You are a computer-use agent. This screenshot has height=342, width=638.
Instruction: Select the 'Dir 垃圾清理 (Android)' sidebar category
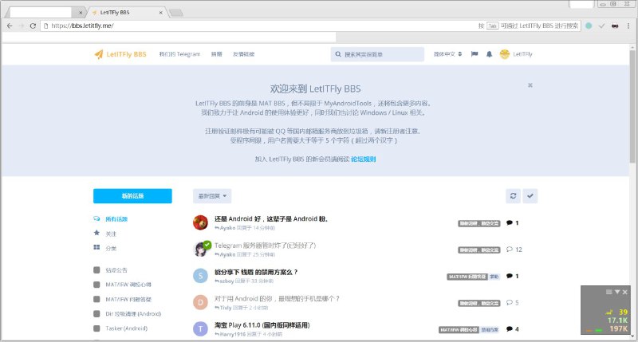click(x=133, y=314)
